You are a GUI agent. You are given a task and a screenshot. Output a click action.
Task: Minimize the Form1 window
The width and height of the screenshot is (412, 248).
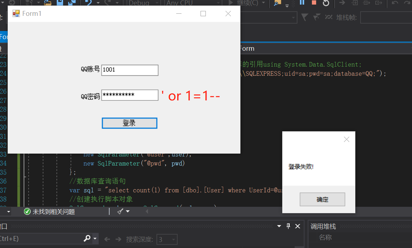(179, 14)
